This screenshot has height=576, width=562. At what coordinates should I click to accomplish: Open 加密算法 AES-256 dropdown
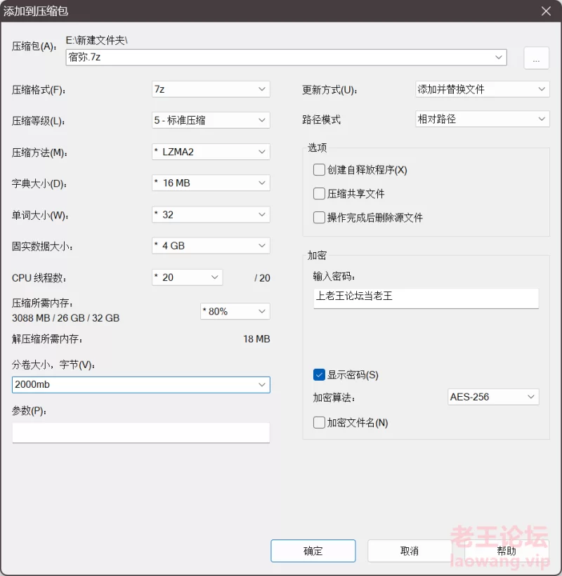click(493, 397)
